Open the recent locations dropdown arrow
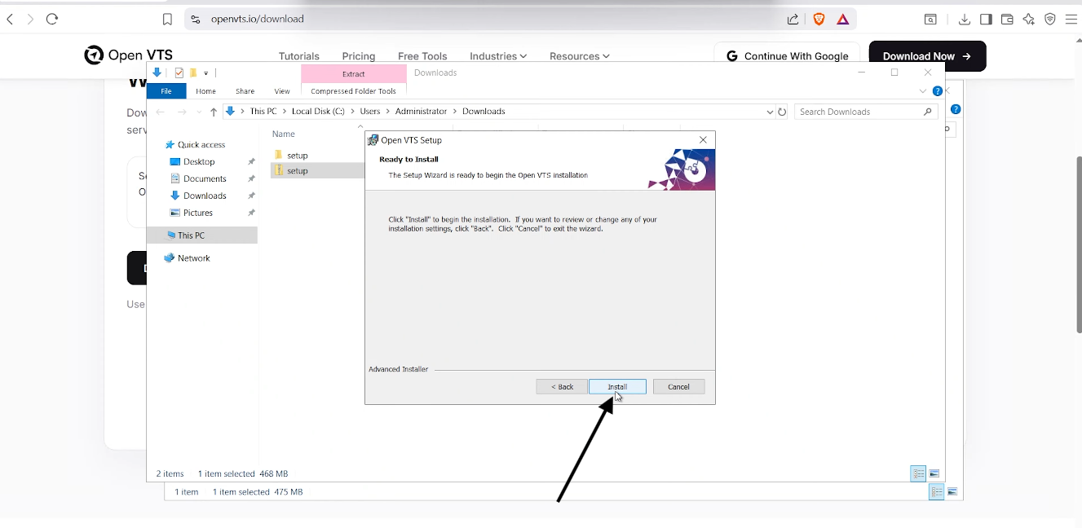 [198, 112]
